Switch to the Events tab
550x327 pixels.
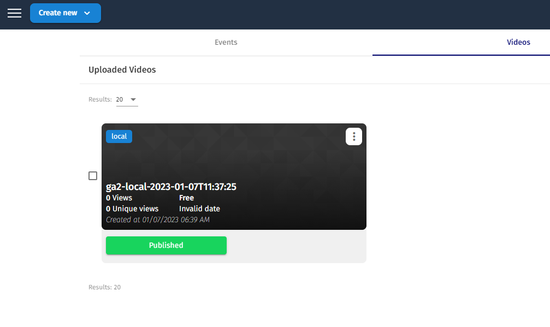tap(226, 42)
